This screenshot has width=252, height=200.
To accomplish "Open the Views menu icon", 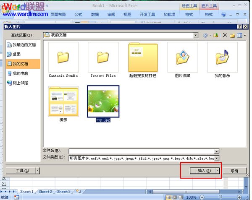I will 239,35.
